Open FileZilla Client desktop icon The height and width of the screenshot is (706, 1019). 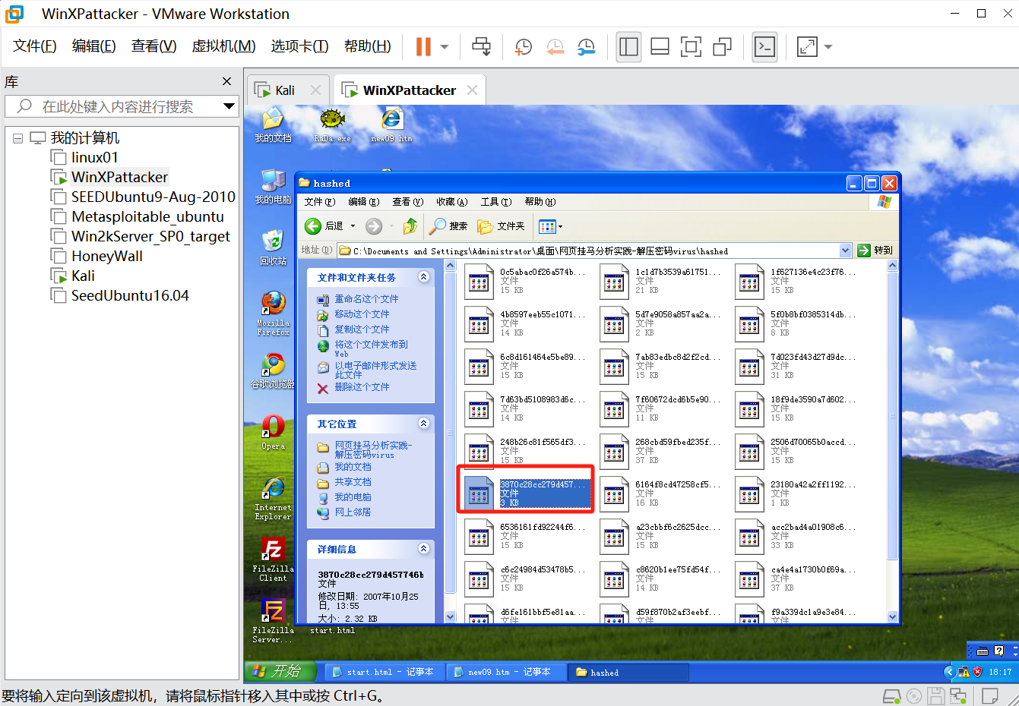273,560
